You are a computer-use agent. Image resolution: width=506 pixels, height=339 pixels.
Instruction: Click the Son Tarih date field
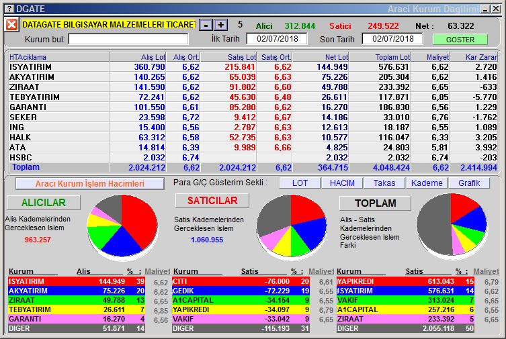[392, 39]
